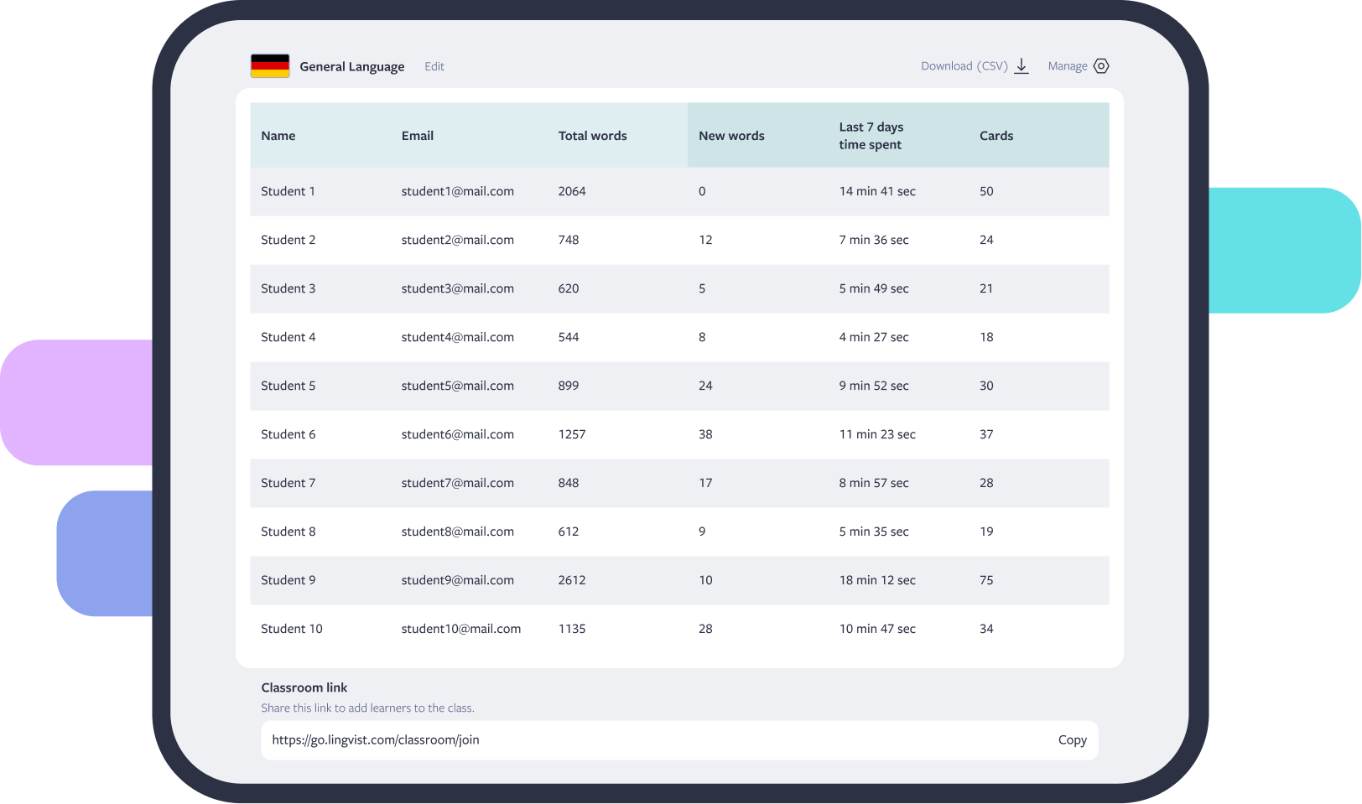
Task: Select the Email column header
Action: (417, 135)
